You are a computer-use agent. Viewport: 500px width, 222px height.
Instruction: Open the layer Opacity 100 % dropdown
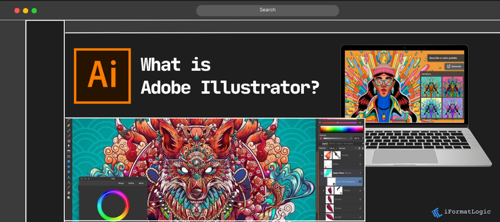tap(333, 148)
